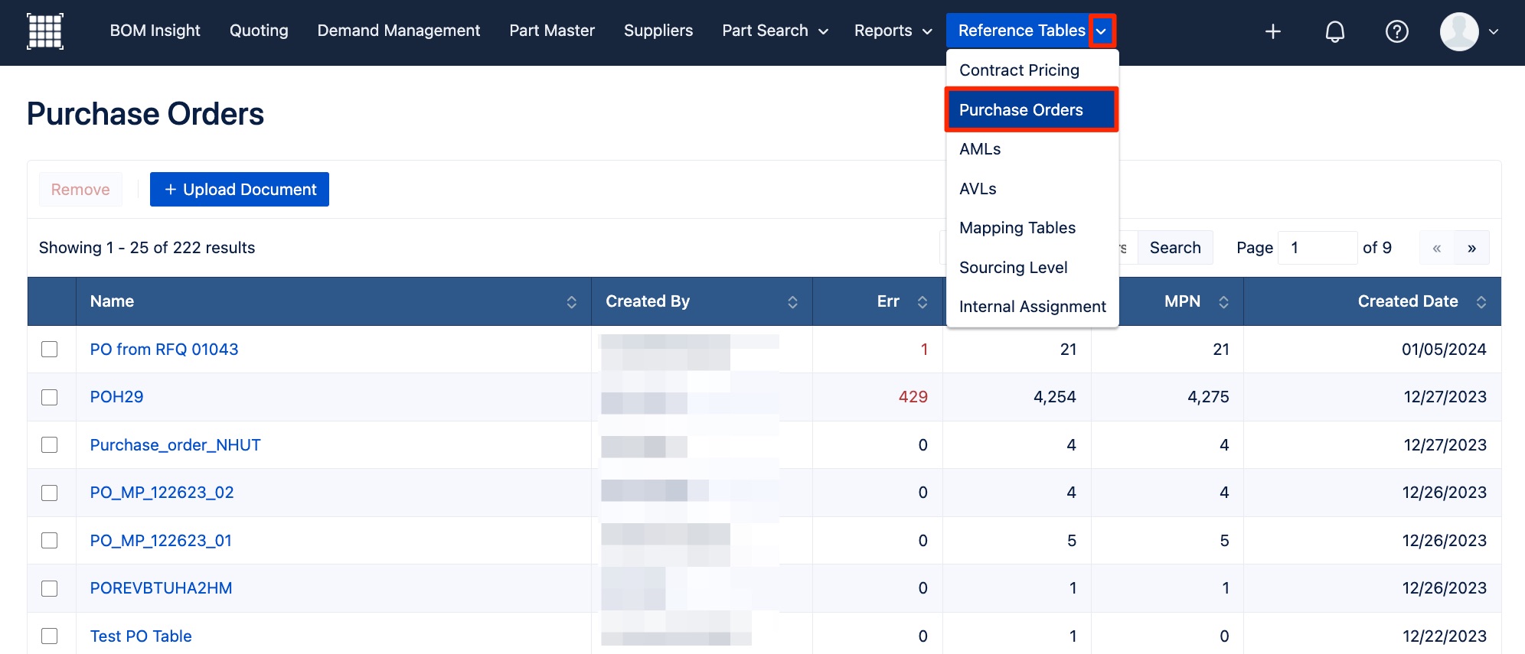This screenshot has width=1525, height=654.
Task: Click the grid app logo icon
Action: point(45,31)
